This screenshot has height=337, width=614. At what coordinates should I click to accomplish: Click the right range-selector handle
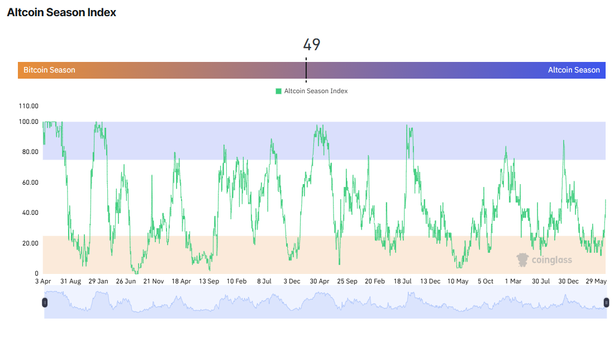pyautogui.click(x=607, y=302)
